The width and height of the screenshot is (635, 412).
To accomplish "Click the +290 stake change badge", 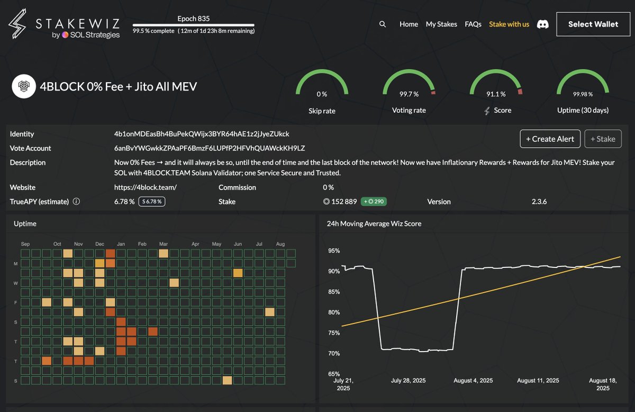I will tap(374, 202).
